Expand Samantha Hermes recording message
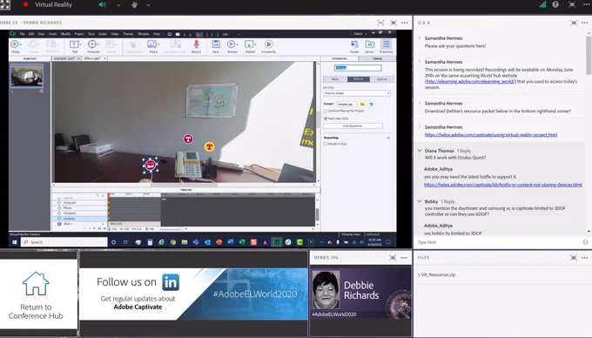This screenshot has width=592, height=338. pos(420,62)
